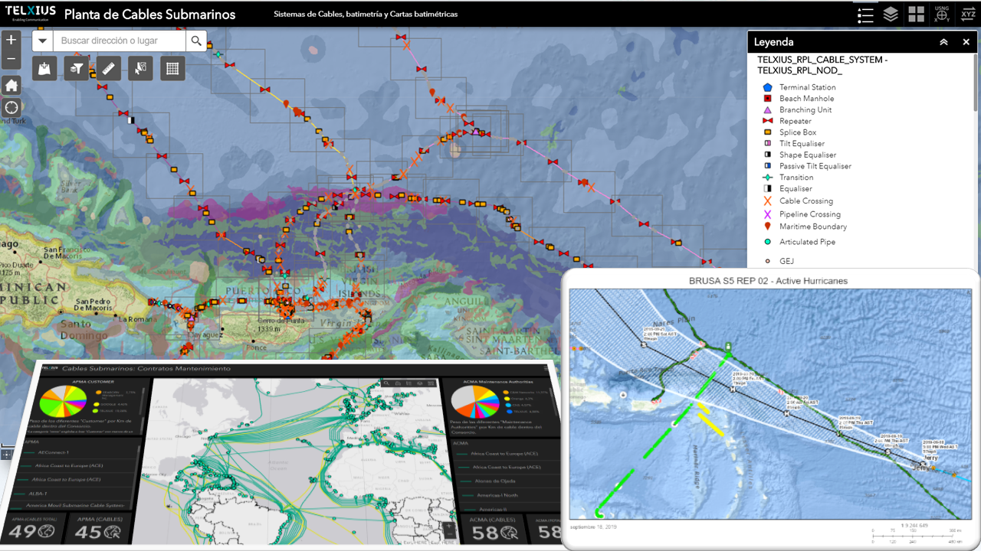
Task: Open the Legend widget in header
Action: click(865, 15)
